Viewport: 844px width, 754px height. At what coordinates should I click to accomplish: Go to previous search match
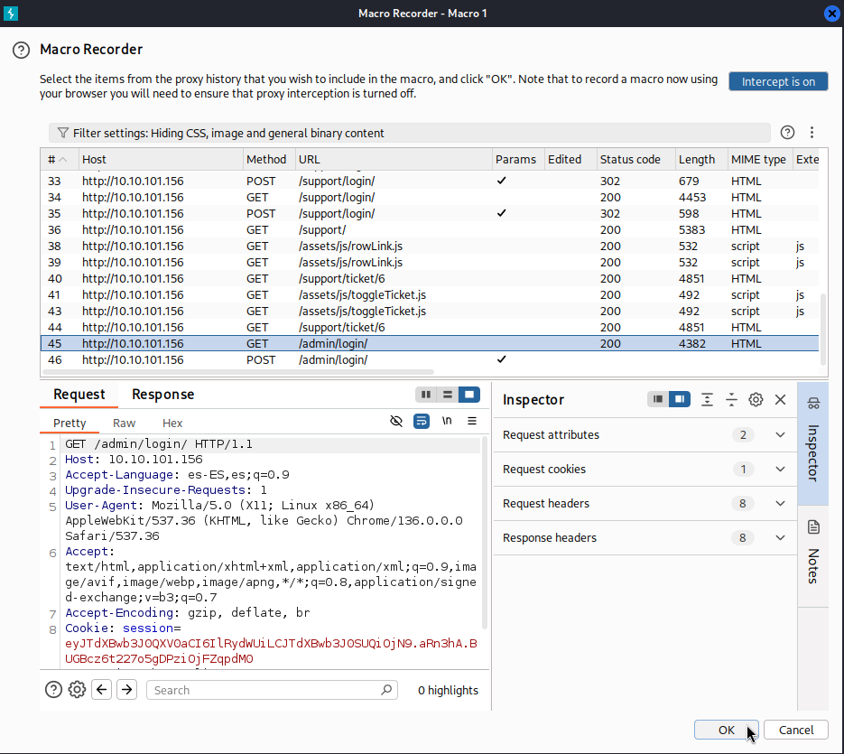tap(102, 690)
